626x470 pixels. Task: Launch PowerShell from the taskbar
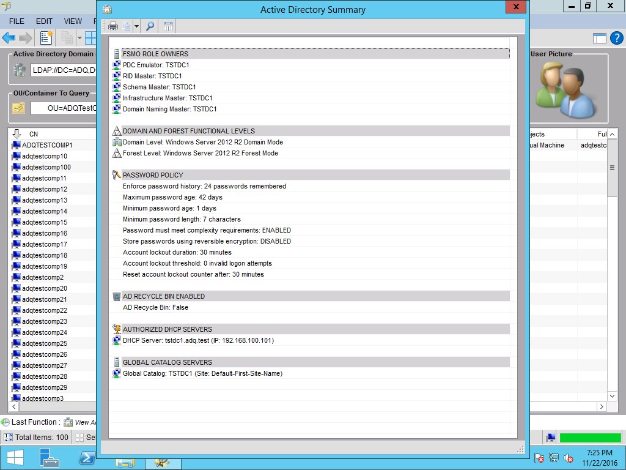click(x=87, y=458)
